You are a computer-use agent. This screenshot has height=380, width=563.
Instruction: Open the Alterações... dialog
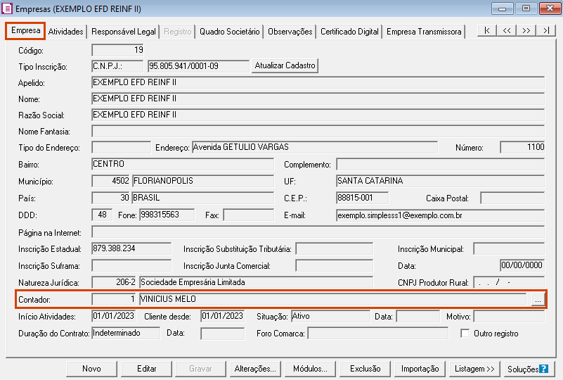tap(255, 369)
